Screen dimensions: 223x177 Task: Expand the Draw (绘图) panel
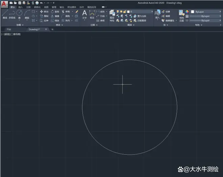click(x=20, y=25)
